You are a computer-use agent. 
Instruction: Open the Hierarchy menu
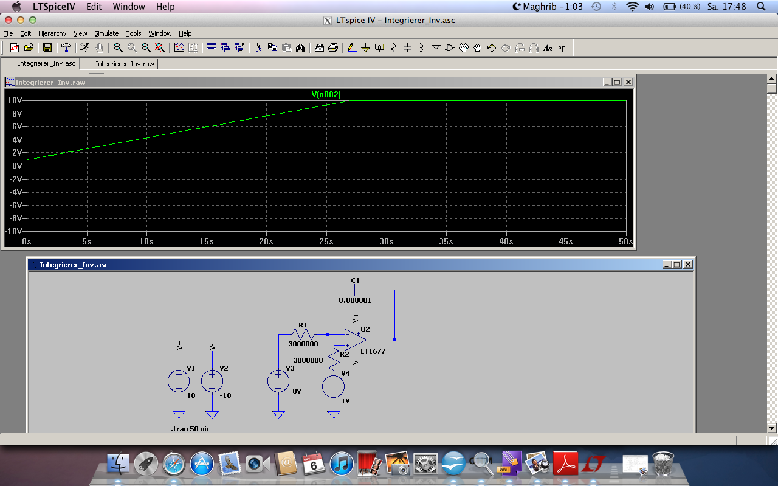[x=52, y=33]
